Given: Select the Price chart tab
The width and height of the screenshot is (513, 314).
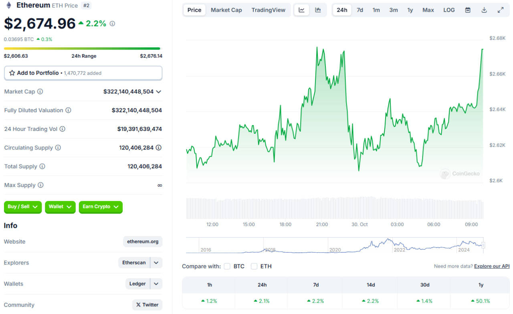Looking at the screenshot, I should (x=194, y=10).
